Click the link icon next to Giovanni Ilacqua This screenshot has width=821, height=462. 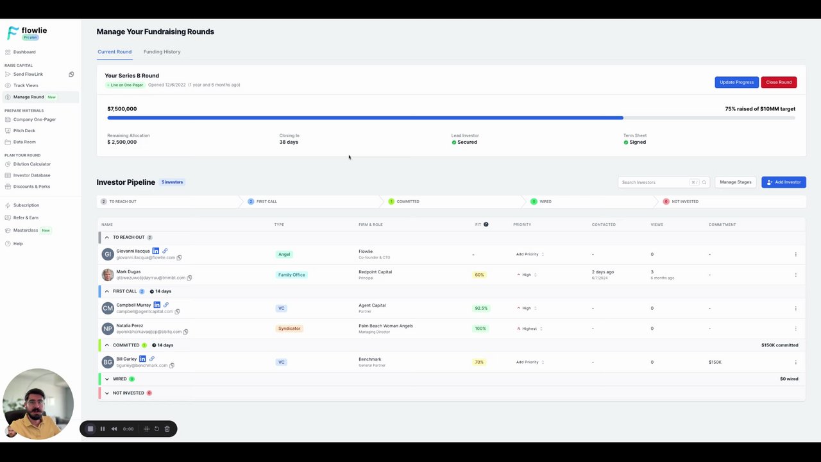[x=165, y=251]
